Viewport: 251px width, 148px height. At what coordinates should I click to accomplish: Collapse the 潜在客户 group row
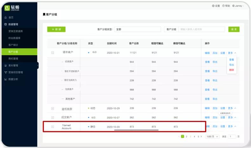[x=52, y=53]
